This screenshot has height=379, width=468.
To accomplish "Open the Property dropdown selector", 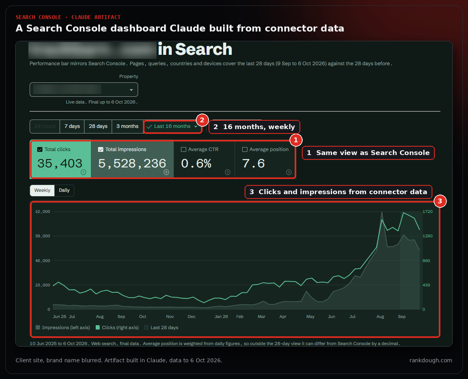I will tap(84, 89).
